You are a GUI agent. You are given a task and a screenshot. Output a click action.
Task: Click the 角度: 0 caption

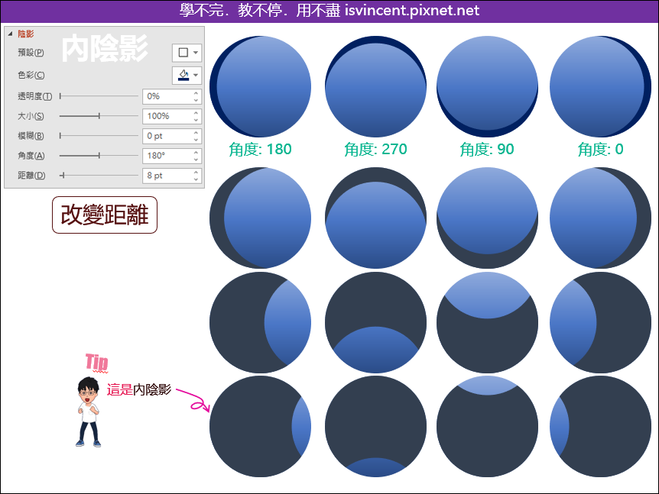[601, 149]
